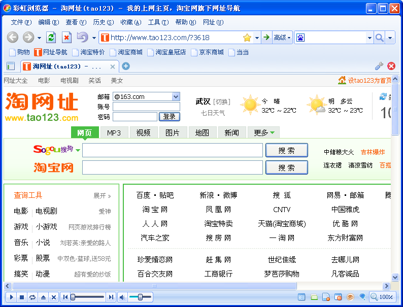This screenshot has width=403, height=307.
Task: Open the address bar URL history dropdown
Action: (257, 38)
